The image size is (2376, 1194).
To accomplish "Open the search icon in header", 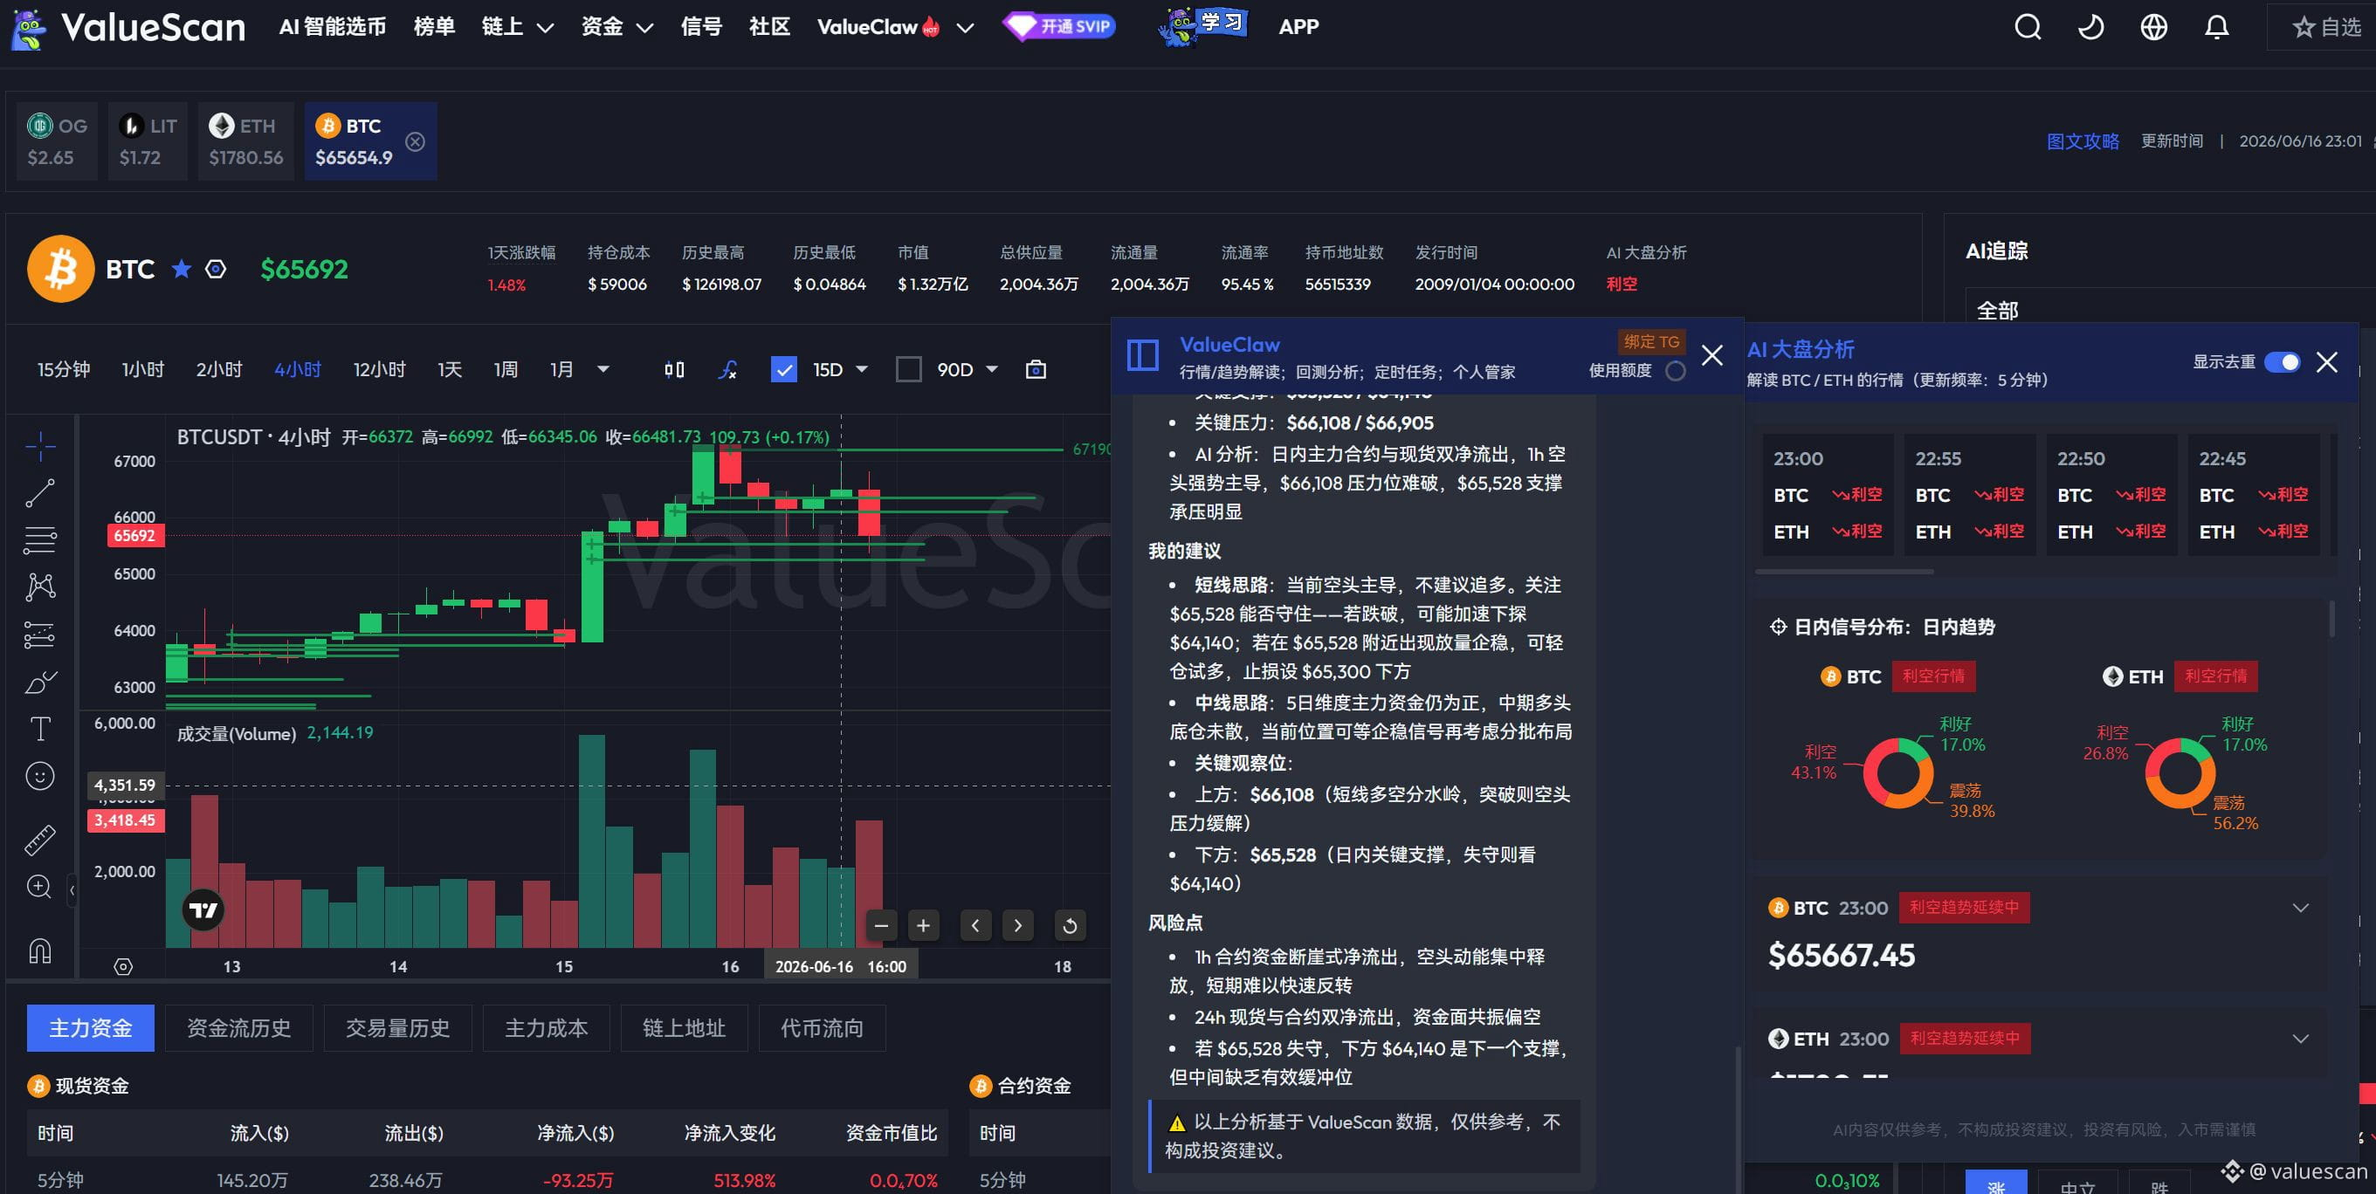I will tap(2028, 27).
